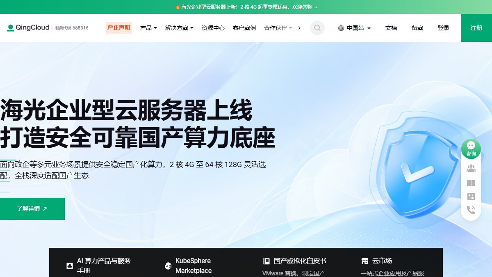The image size is (492, 277).
Task: Click the globe icon beside 中国站
Action: 341,28
